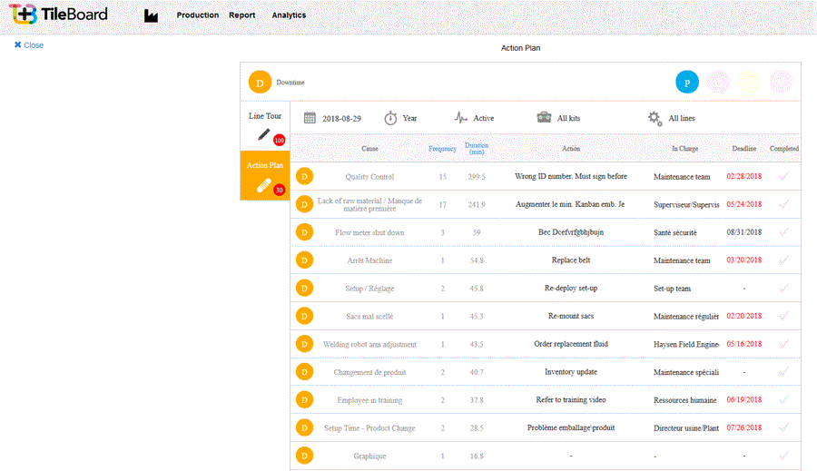Image resolution: width=817 pixels, height=471 pixels.
Task: Mark Setup / Réglage row completed
Action: click(783, 288)
